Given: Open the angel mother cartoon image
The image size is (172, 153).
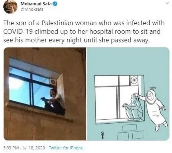Looking at the screenshot, I should (128, 94).
